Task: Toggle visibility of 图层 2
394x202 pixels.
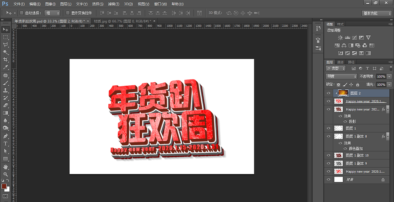Action: 328,93
